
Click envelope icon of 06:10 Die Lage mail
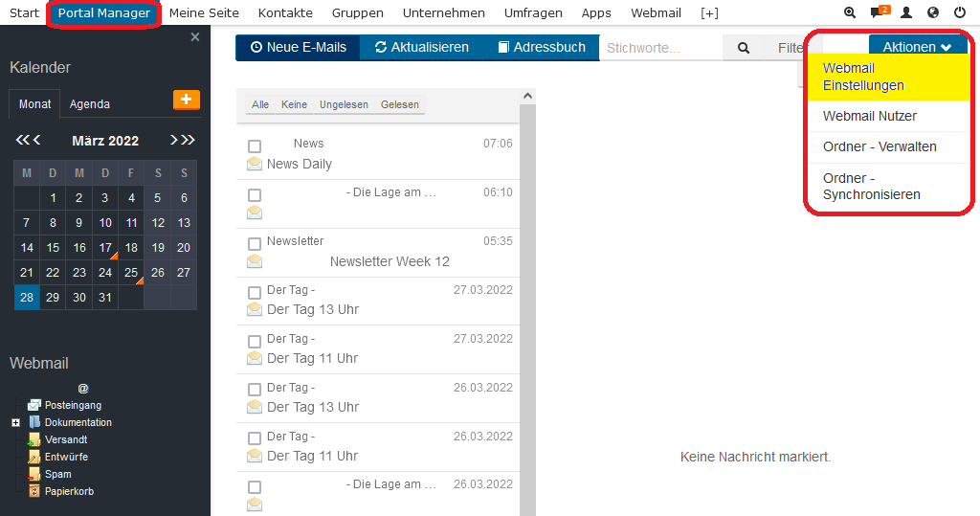point(255,213)
